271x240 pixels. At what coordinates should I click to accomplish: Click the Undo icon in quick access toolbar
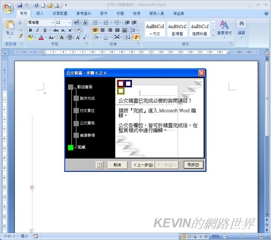[x=27, y=5]
